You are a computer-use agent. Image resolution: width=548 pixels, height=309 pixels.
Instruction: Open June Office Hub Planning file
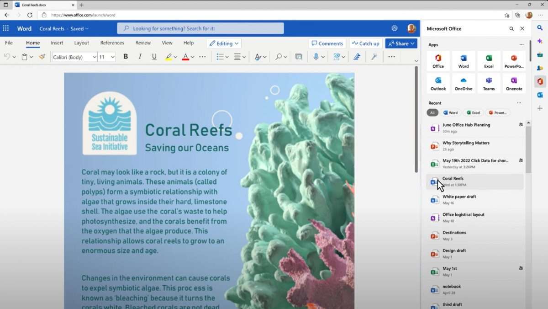pos(475,128)
